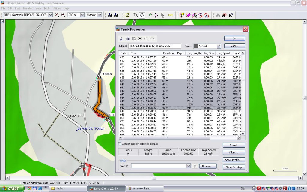Click the zoom out magnifier icon

pos(63,15)
